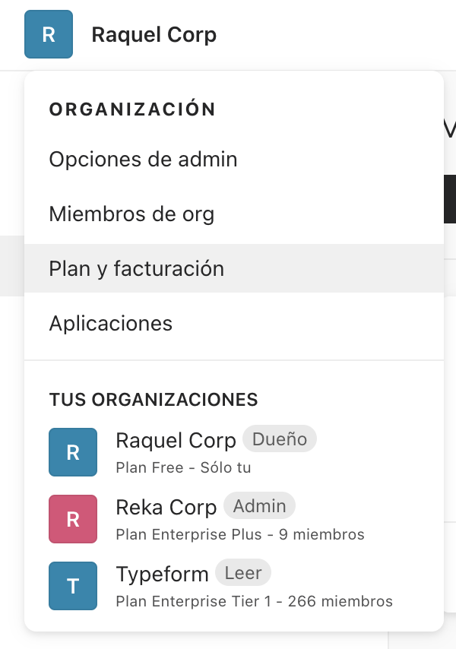Click 'Plan Enterprise Plus - 9 miembros' text
456x649 pixels.
coord(240,534)
